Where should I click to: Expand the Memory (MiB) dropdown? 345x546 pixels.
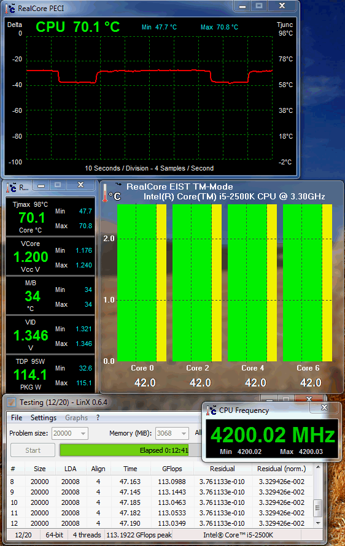[x=184, y=434]
